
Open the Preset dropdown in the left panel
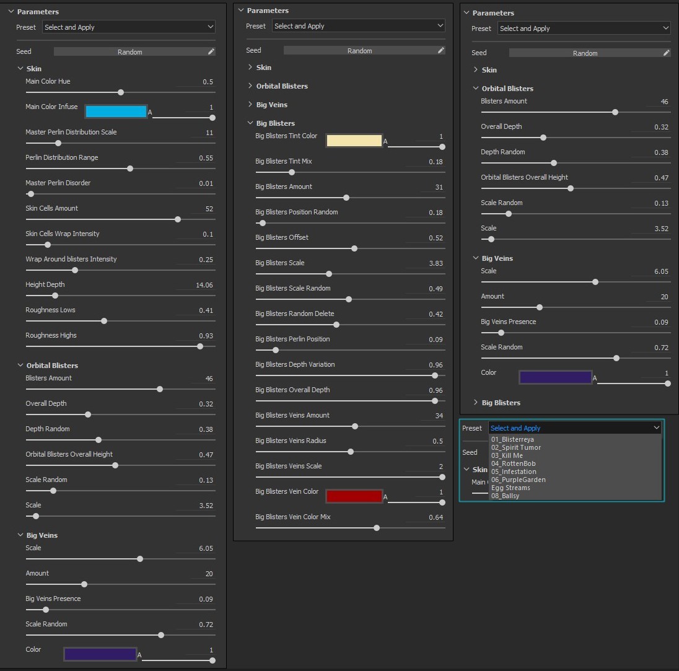[x=129, y=27]
